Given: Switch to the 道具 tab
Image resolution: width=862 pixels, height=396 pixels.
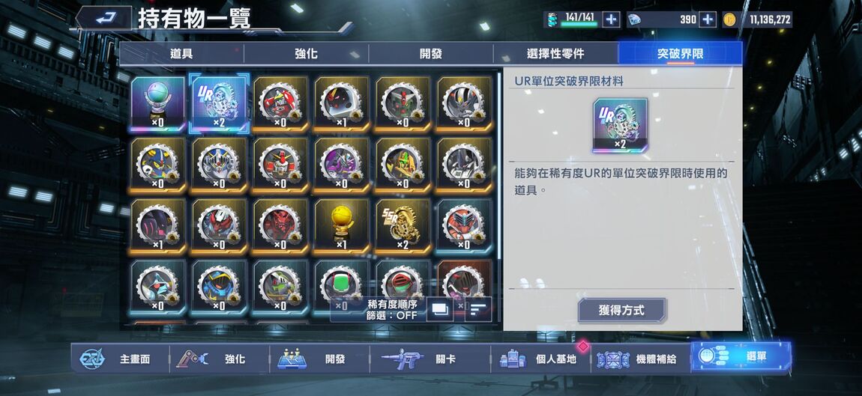Looking at the screenshot, I should (182, 54).
